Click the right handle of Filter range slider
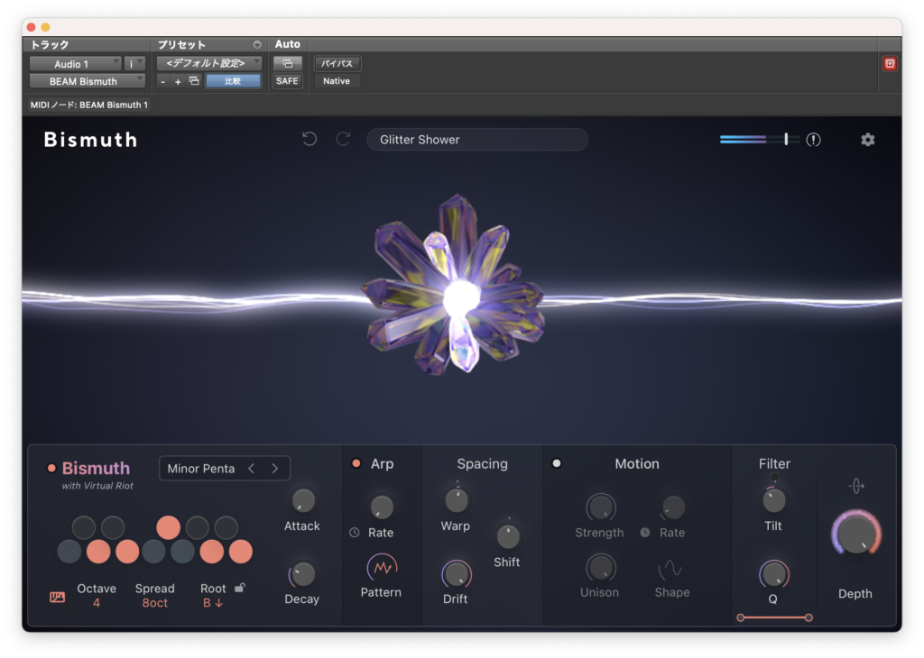 808,617
